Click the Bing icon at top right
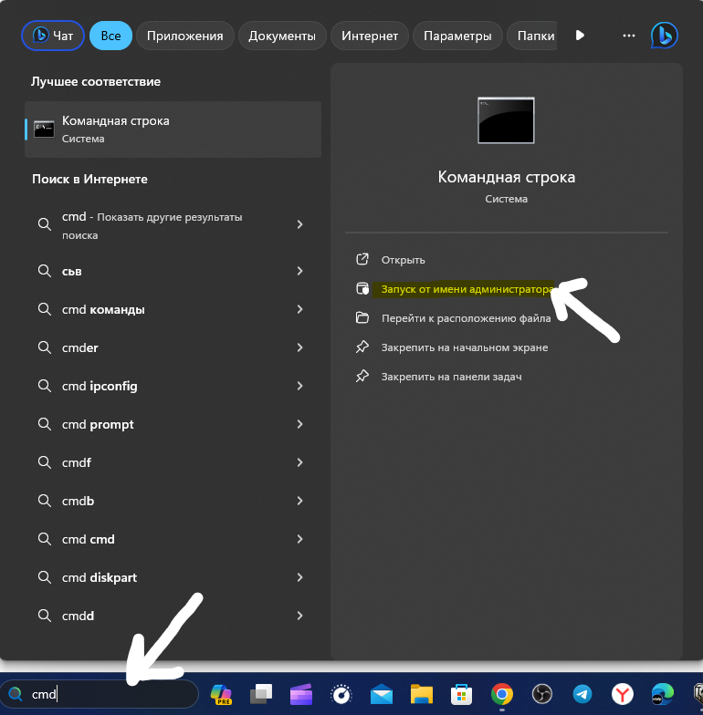The height and width of the screenshot is (715, 703). click(665, 36)
